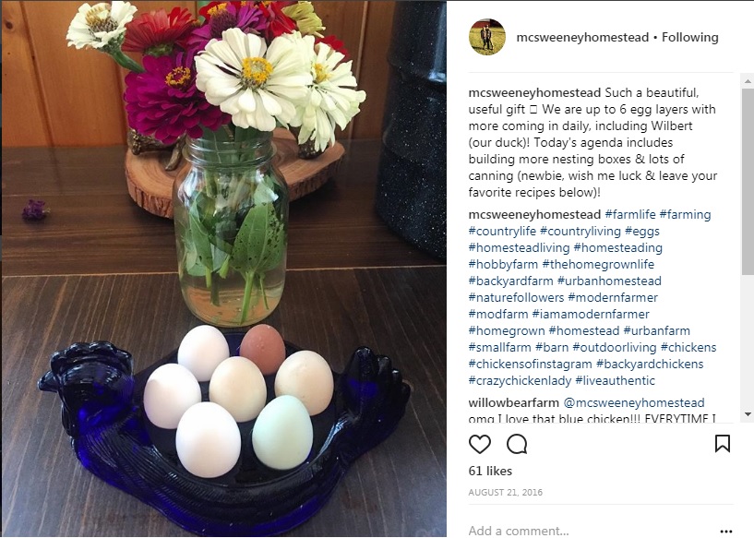Visit the willowbearfarm commenter profile

click(x=513, y=402)
